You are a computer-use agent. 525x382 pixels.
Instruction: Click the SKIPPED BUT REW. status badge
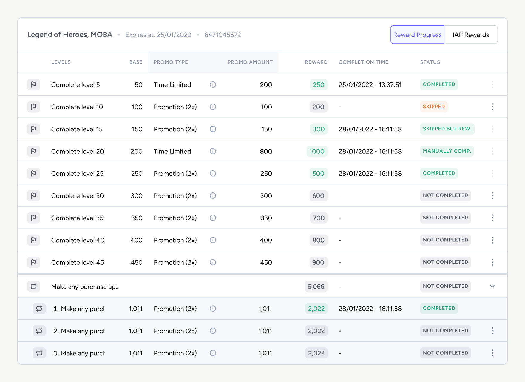click(x=447, y=129)
